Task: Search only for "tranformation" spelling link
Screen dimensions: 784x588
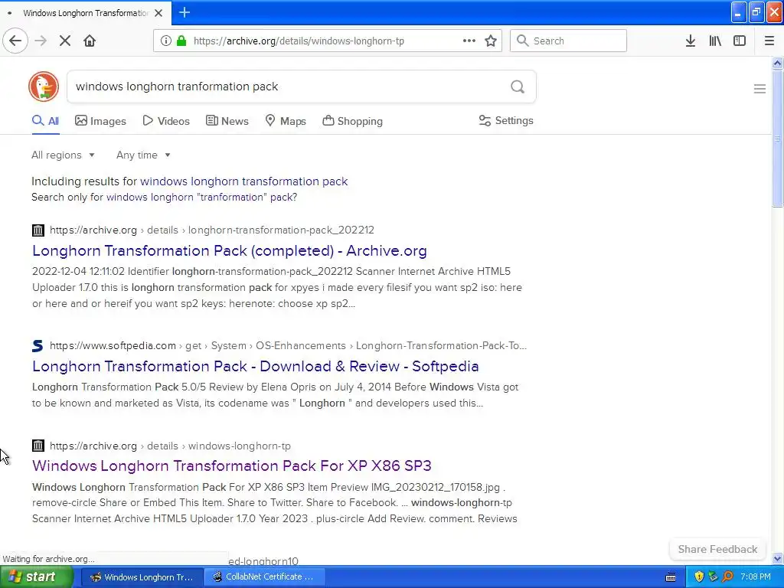Action: tap(201, 197)
